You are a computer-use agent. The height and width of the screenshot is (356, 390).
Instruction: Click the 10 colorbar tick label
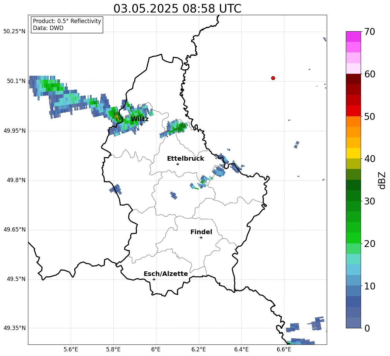coord(370,286)
